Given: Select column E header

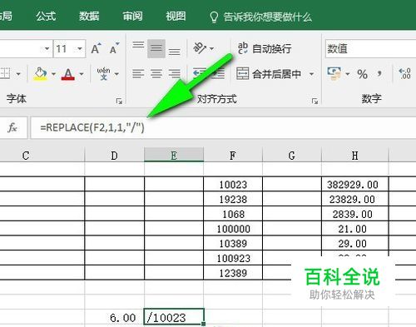Looking at the screenshot, I should 174,155.
